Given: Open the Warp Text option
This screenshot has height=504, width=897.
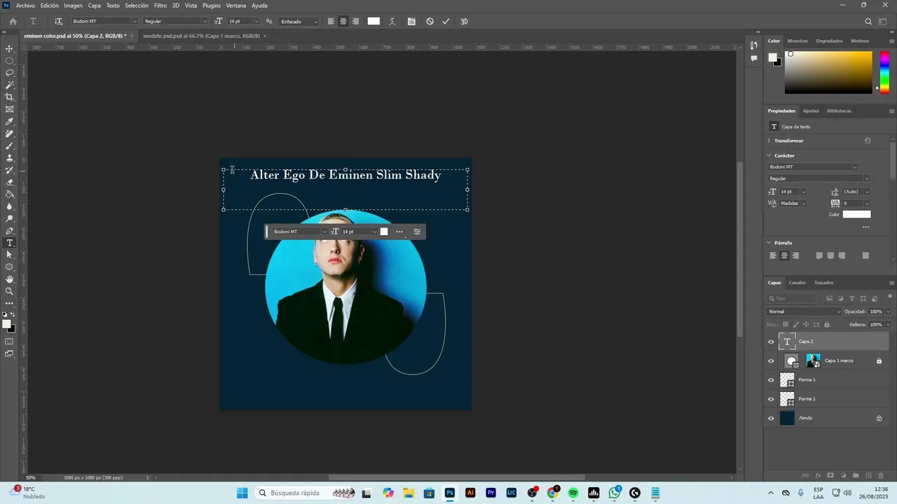Looking at the screenshot, I should [x=392, y=22].
